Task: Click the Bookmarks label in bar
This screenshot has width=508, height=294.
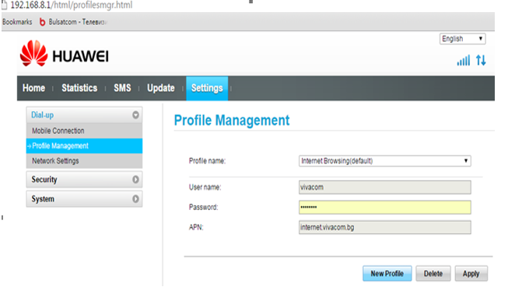Action: 17,22
